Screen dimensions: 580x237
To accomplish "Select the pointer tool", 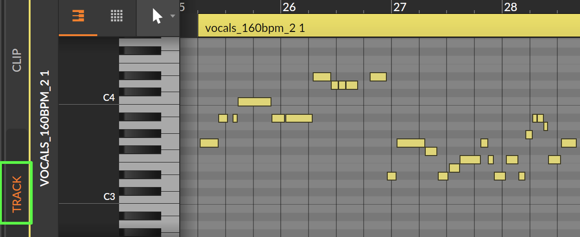I will click(x=158, y=16).
